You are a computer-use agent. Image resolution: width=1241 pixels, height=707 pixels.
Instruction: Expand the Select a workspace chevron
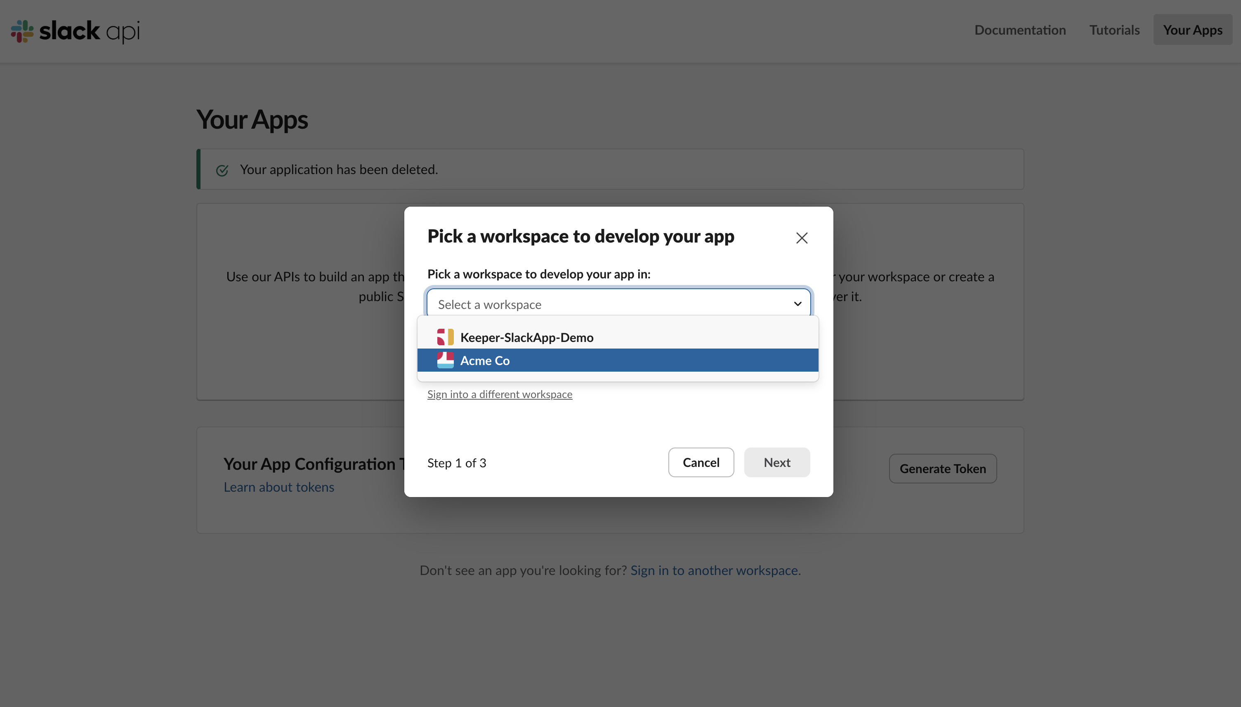(x=797, y=304)
